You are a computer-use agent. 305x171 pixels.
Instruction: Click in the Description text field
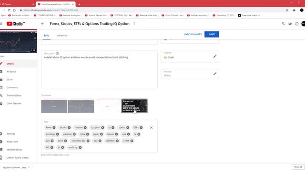tap(99, 69)
